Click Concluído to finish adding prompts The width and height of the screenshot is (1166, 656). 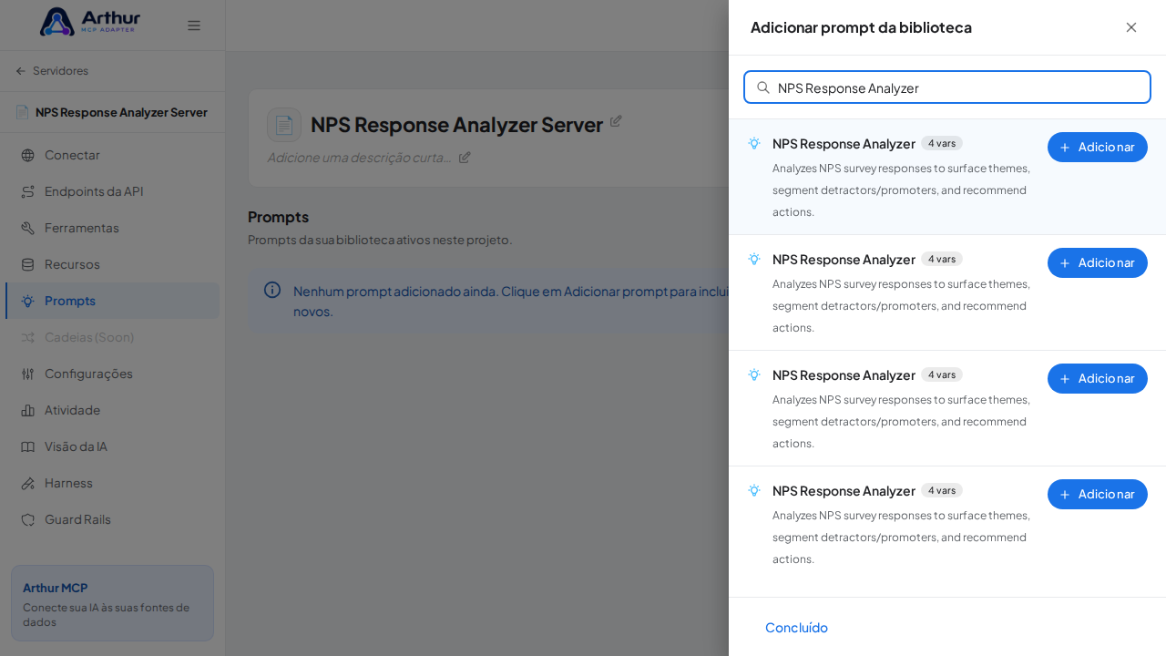click(x=796, y=627)
